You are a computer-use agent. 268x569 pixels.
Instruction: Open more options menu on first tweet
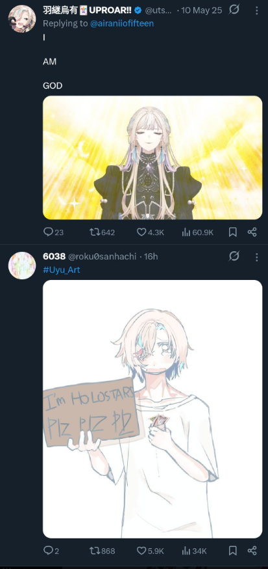click(256, 10)
